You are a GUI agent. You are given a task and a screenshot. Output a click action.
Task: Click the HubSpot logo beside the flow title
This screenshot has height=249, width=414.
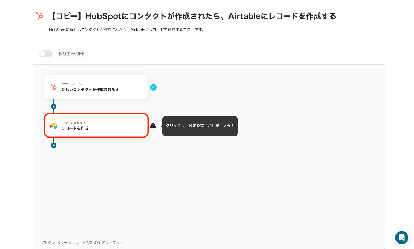(39, 16)
